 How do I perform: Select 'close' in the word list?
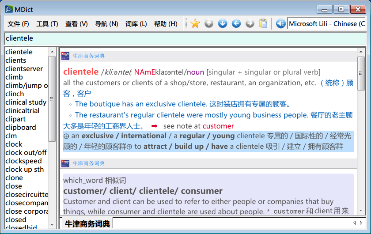pyautogui.click(x=14, y=186)
